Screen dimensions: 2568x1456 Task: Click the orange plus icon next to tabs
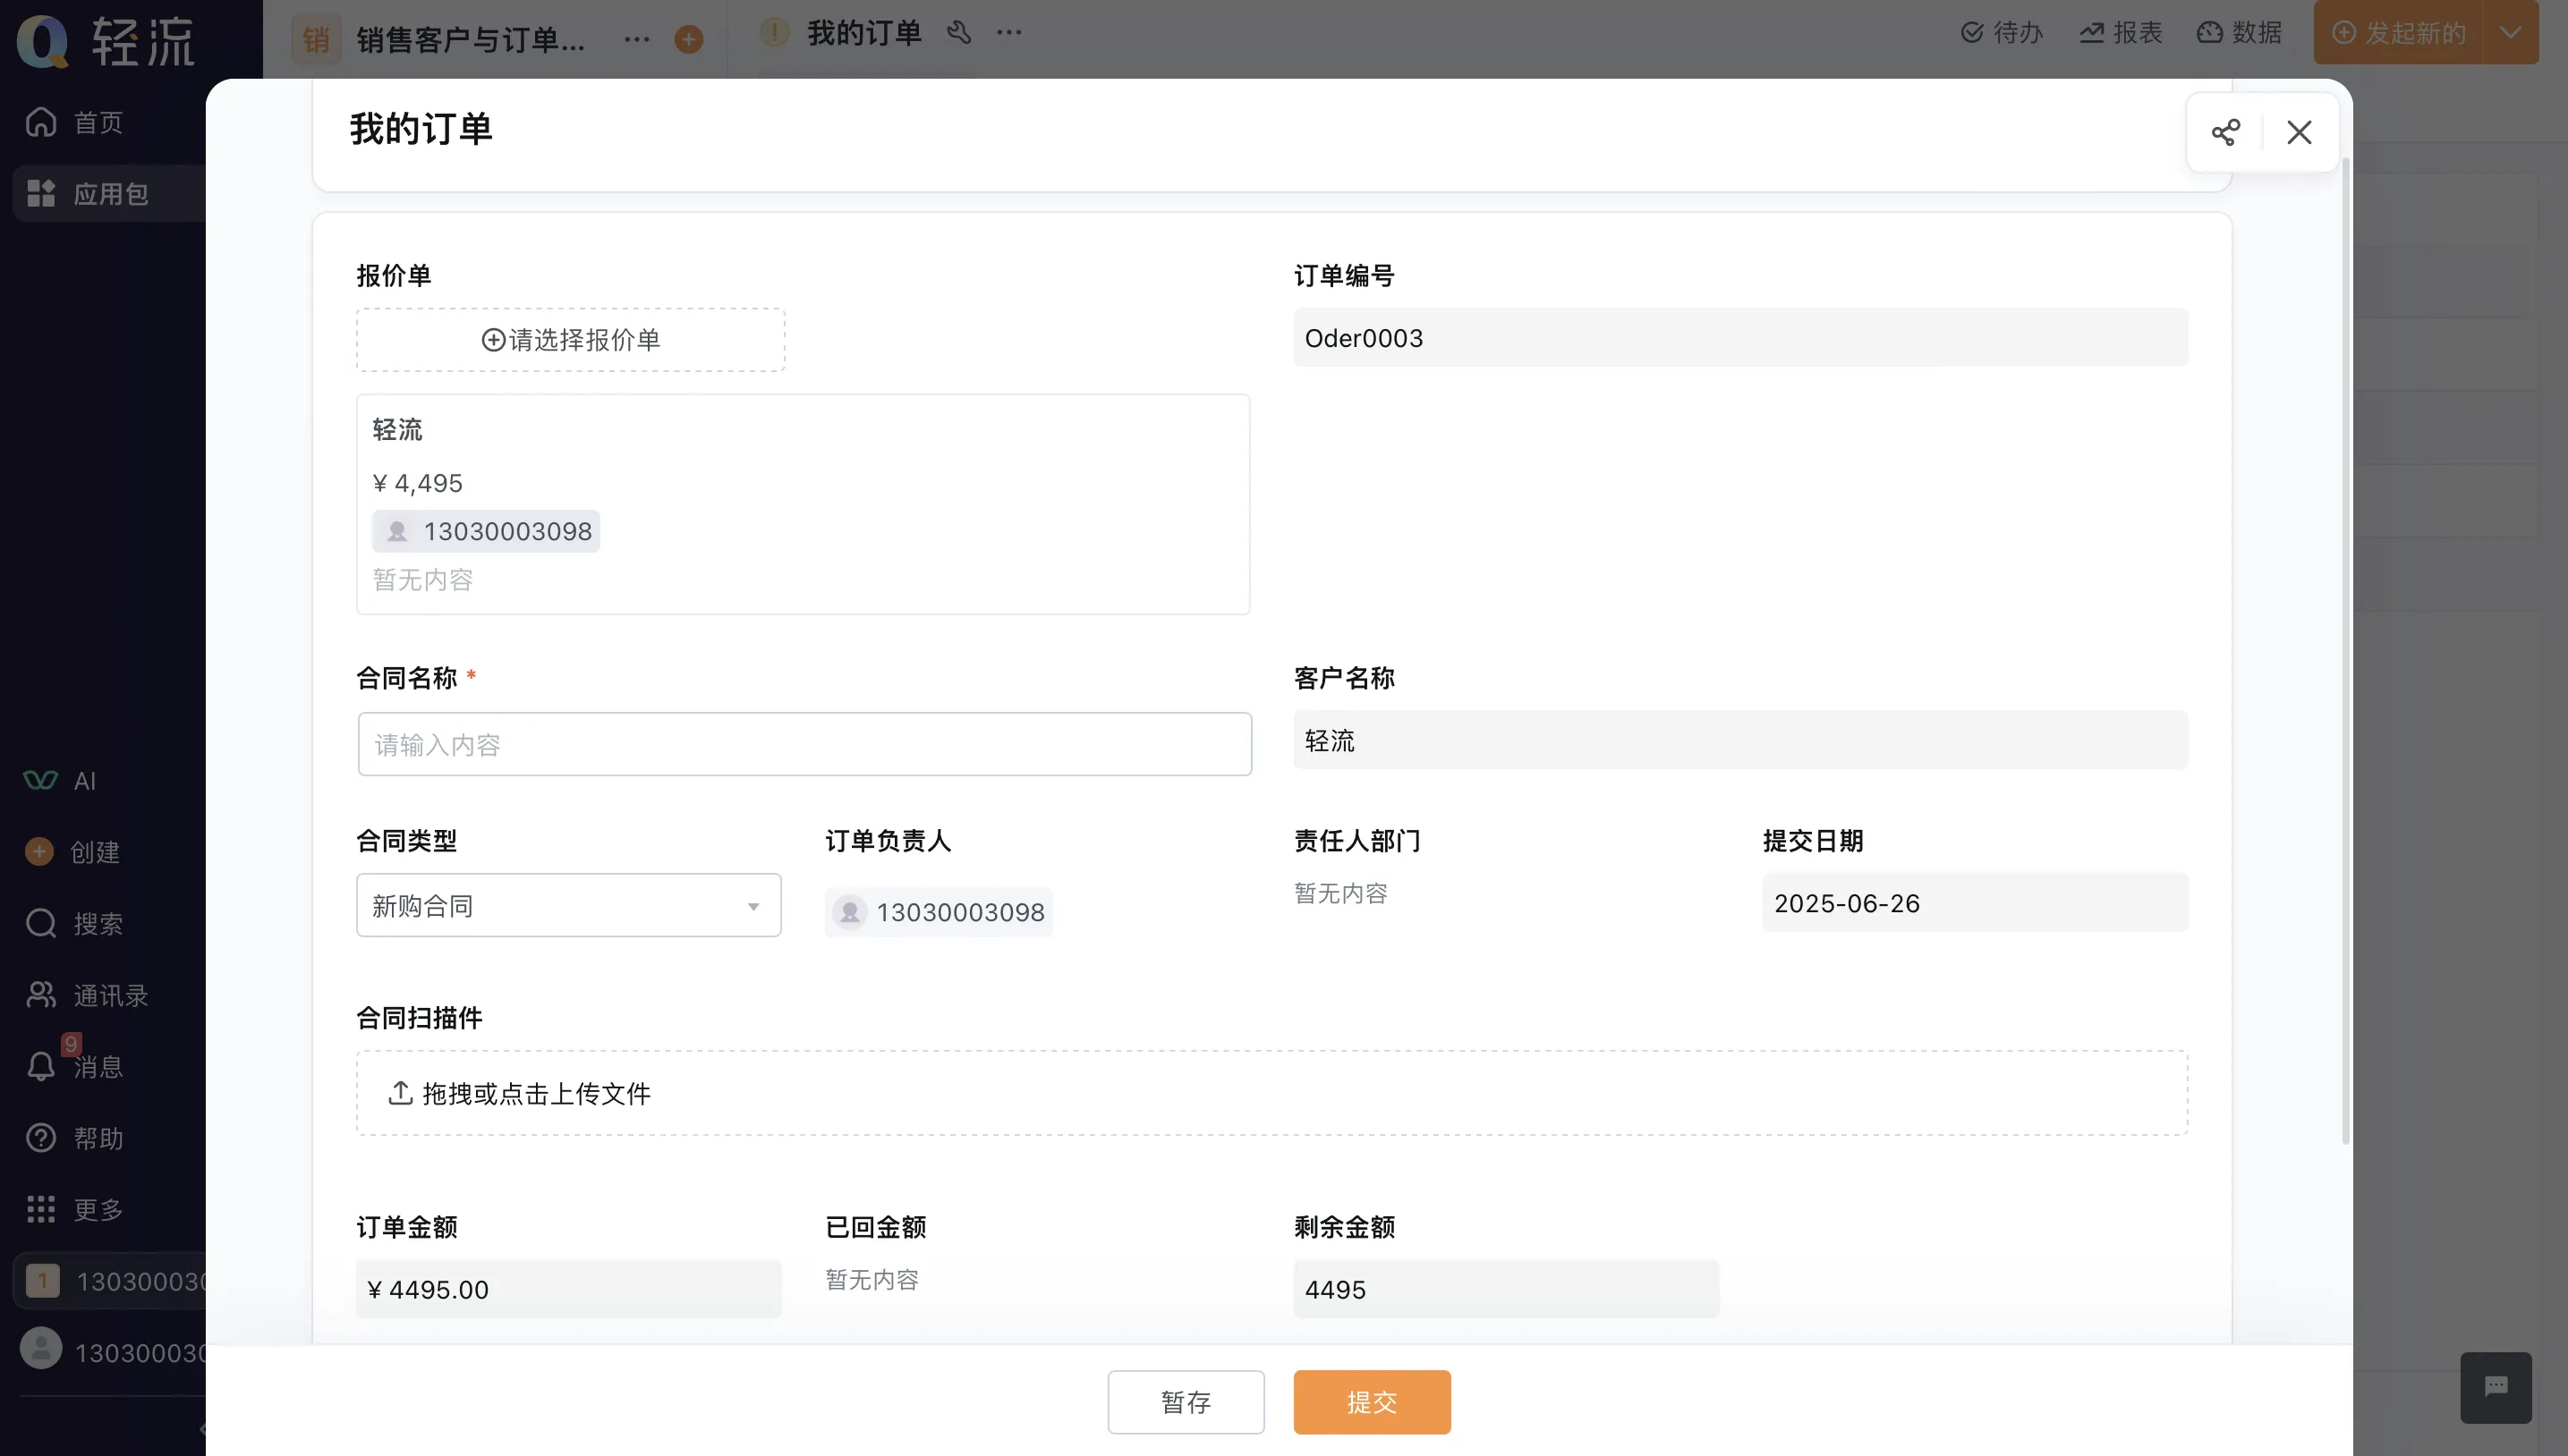[687, 39]
